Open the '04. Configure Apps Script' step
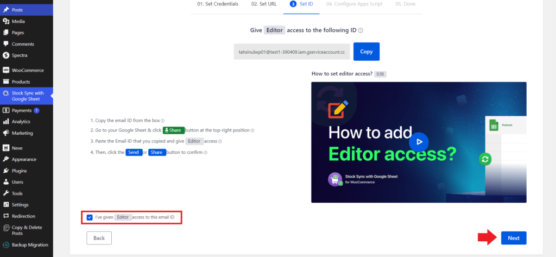 tap(354, 4)
